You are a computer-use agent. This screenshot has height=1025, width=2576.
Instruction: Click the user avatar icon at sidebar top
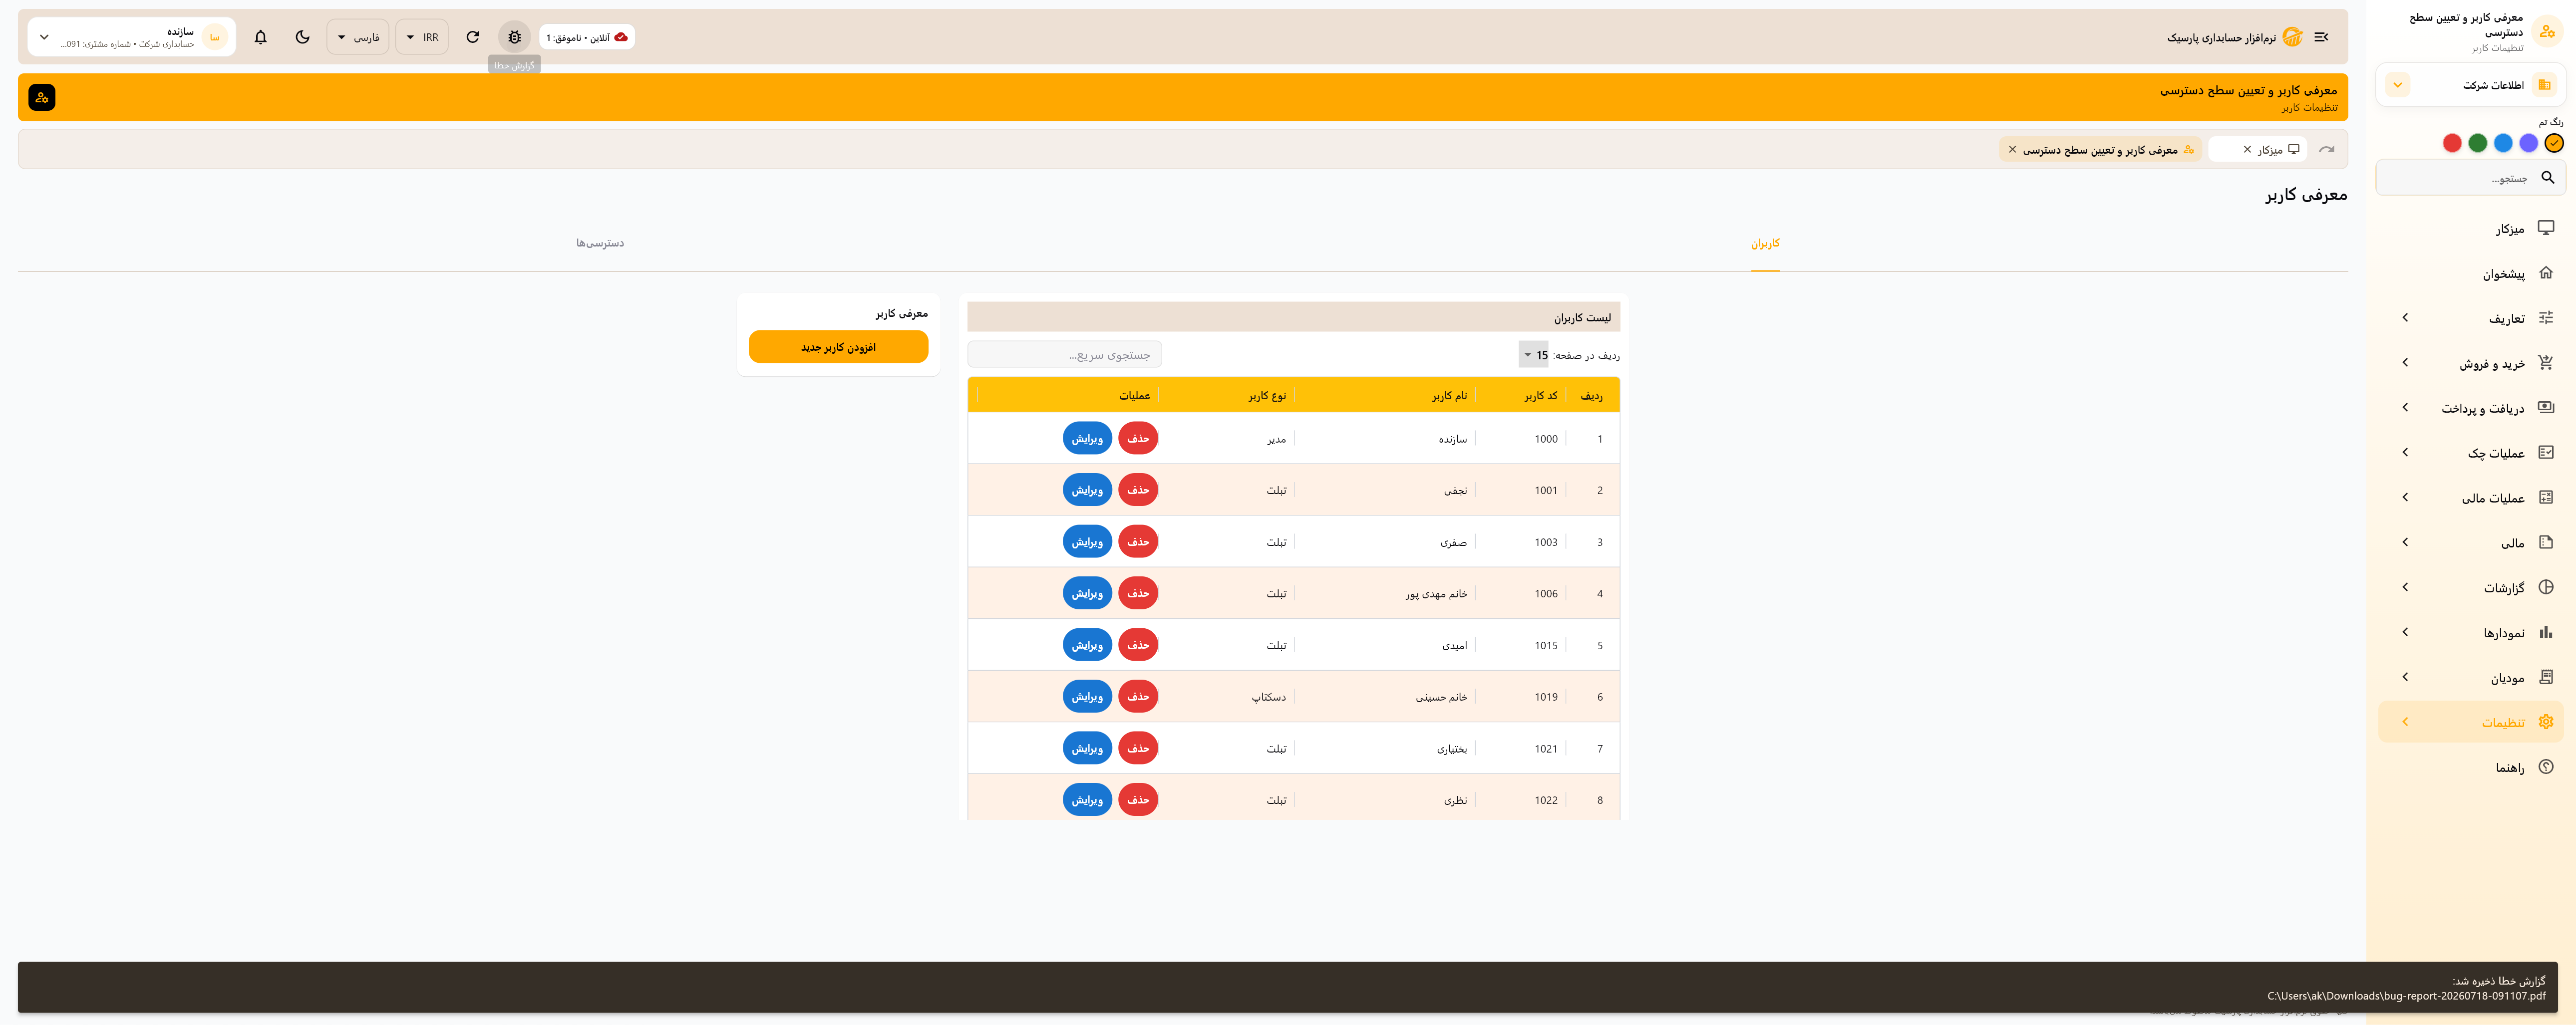pyautogui.click(x=2547, y=32)
